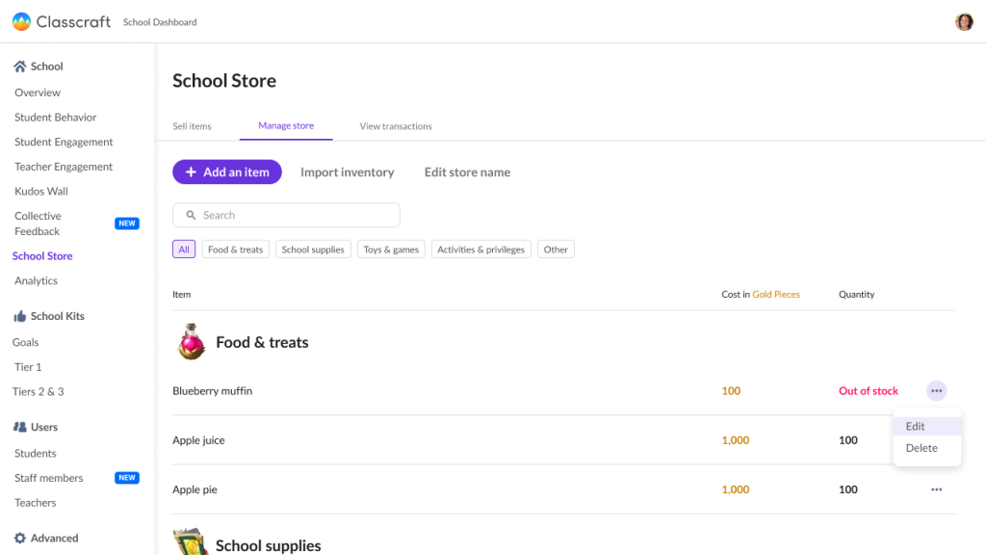The width and height of the screenshot is (986, 555).
Task: Click Blueberry muffin cost 100
Action: [731, 391]
